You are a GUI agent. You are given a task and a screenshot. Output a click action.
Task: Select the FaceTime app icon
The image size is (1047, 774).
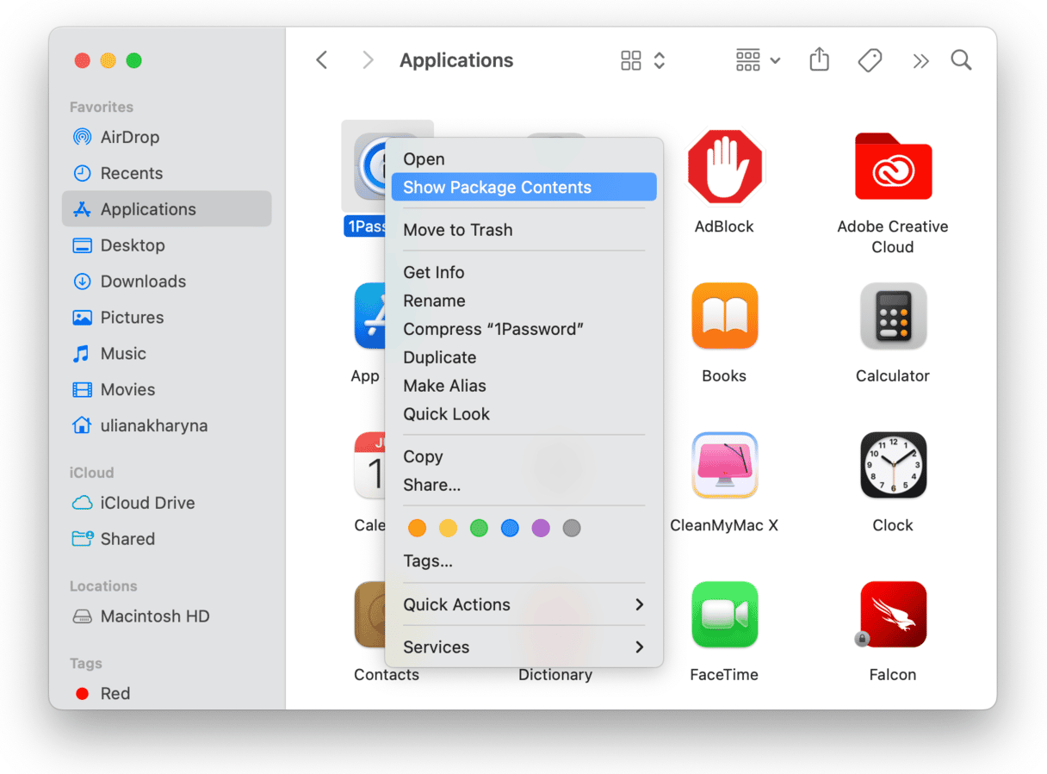coord(724,615)
